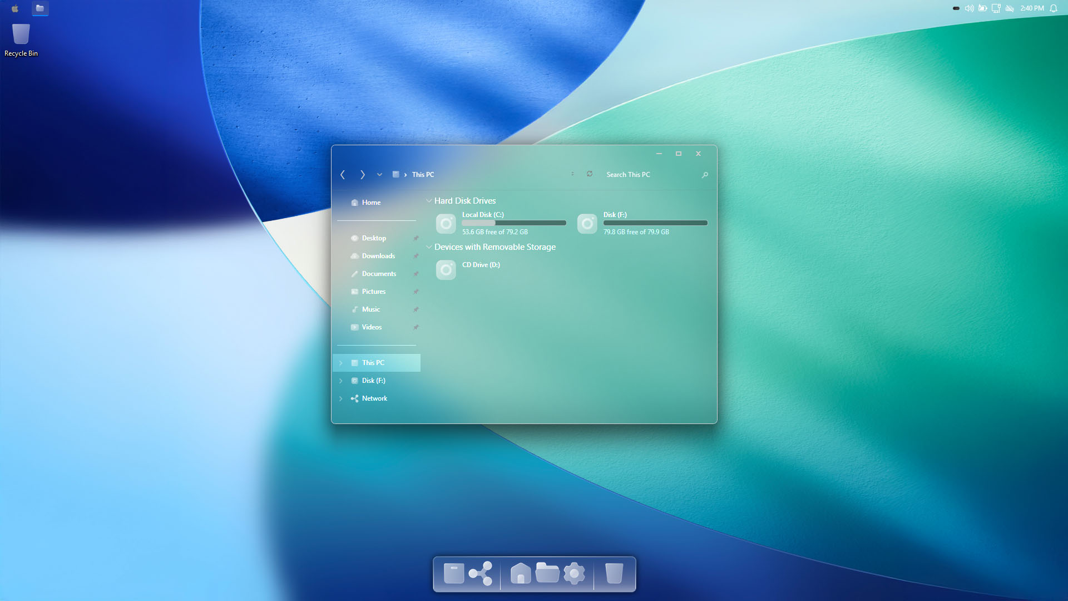Click inside the Search This PC field
This screenshot has width=1068, height=601.
(640, 174)
